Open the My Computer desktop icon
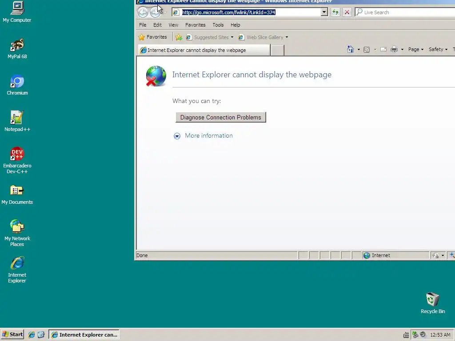The width and height of the screenshot is (455, 341). [17, 12]
